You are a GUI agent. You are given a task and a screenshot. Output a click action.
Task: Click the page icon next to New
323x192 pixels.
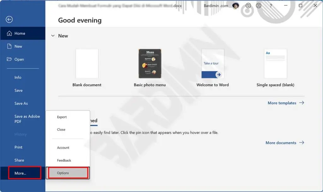coord(9,46)
